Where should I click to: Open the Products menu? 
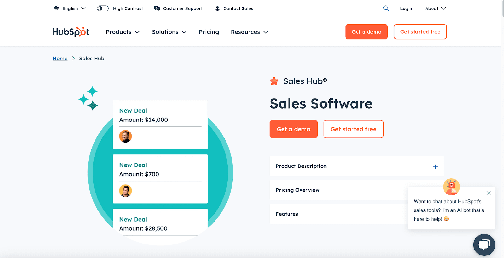(123, 32)
